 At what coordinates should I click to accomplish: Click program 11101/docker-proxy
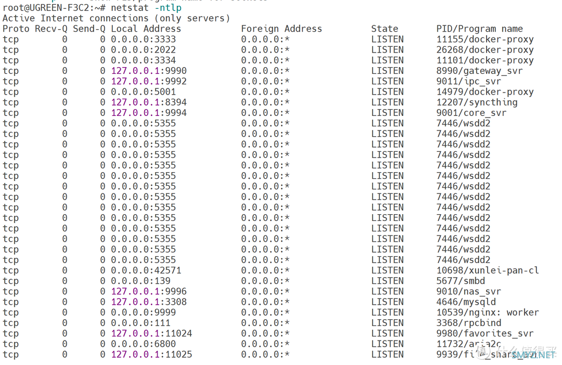[x=485, y=60]
